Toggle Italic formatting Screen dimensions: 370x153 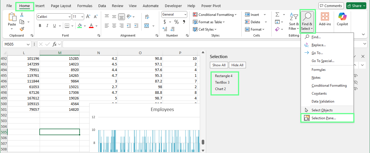pos(48,26)
